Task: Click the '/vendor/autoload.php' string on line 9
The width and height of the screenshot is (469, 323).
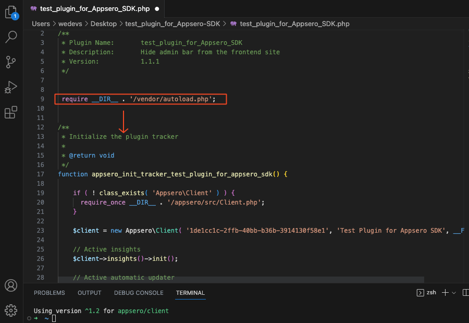Action: coord(171,99)
